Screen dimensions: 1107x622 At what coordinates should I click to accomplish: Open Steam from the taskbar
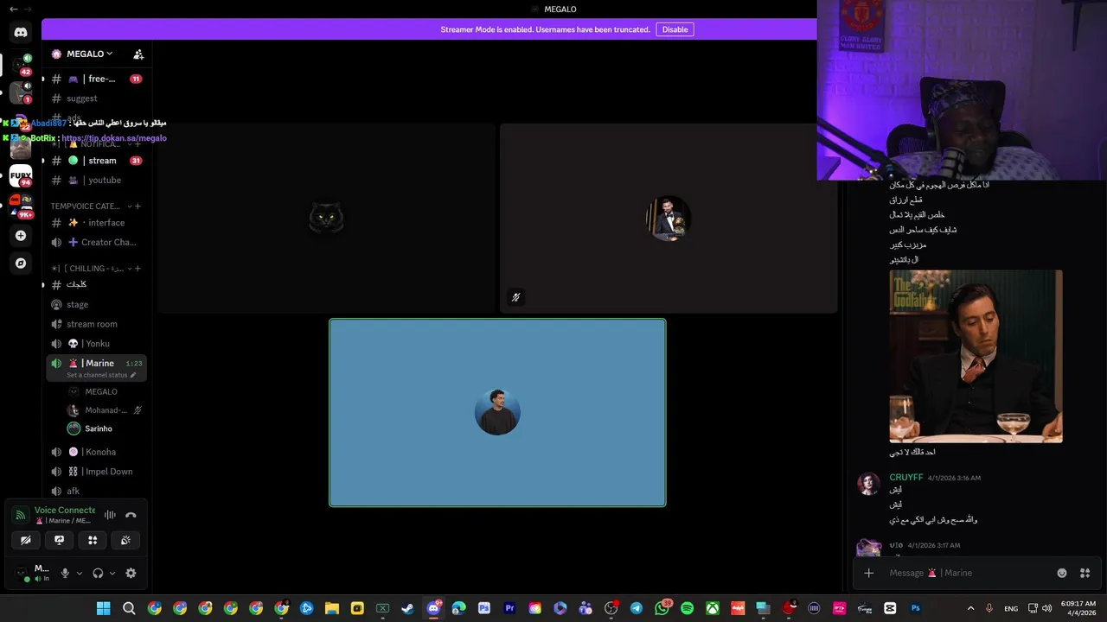tap(407, 608)
